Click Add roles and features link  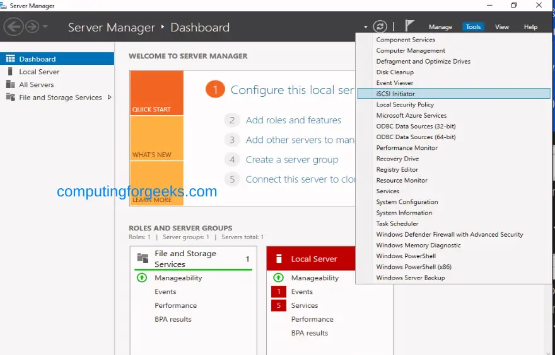(293, 120)
